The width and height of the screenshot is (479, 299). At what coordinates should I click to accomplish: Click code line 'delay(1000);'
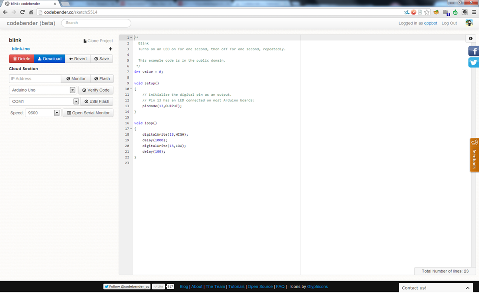[x=155, y=140]
